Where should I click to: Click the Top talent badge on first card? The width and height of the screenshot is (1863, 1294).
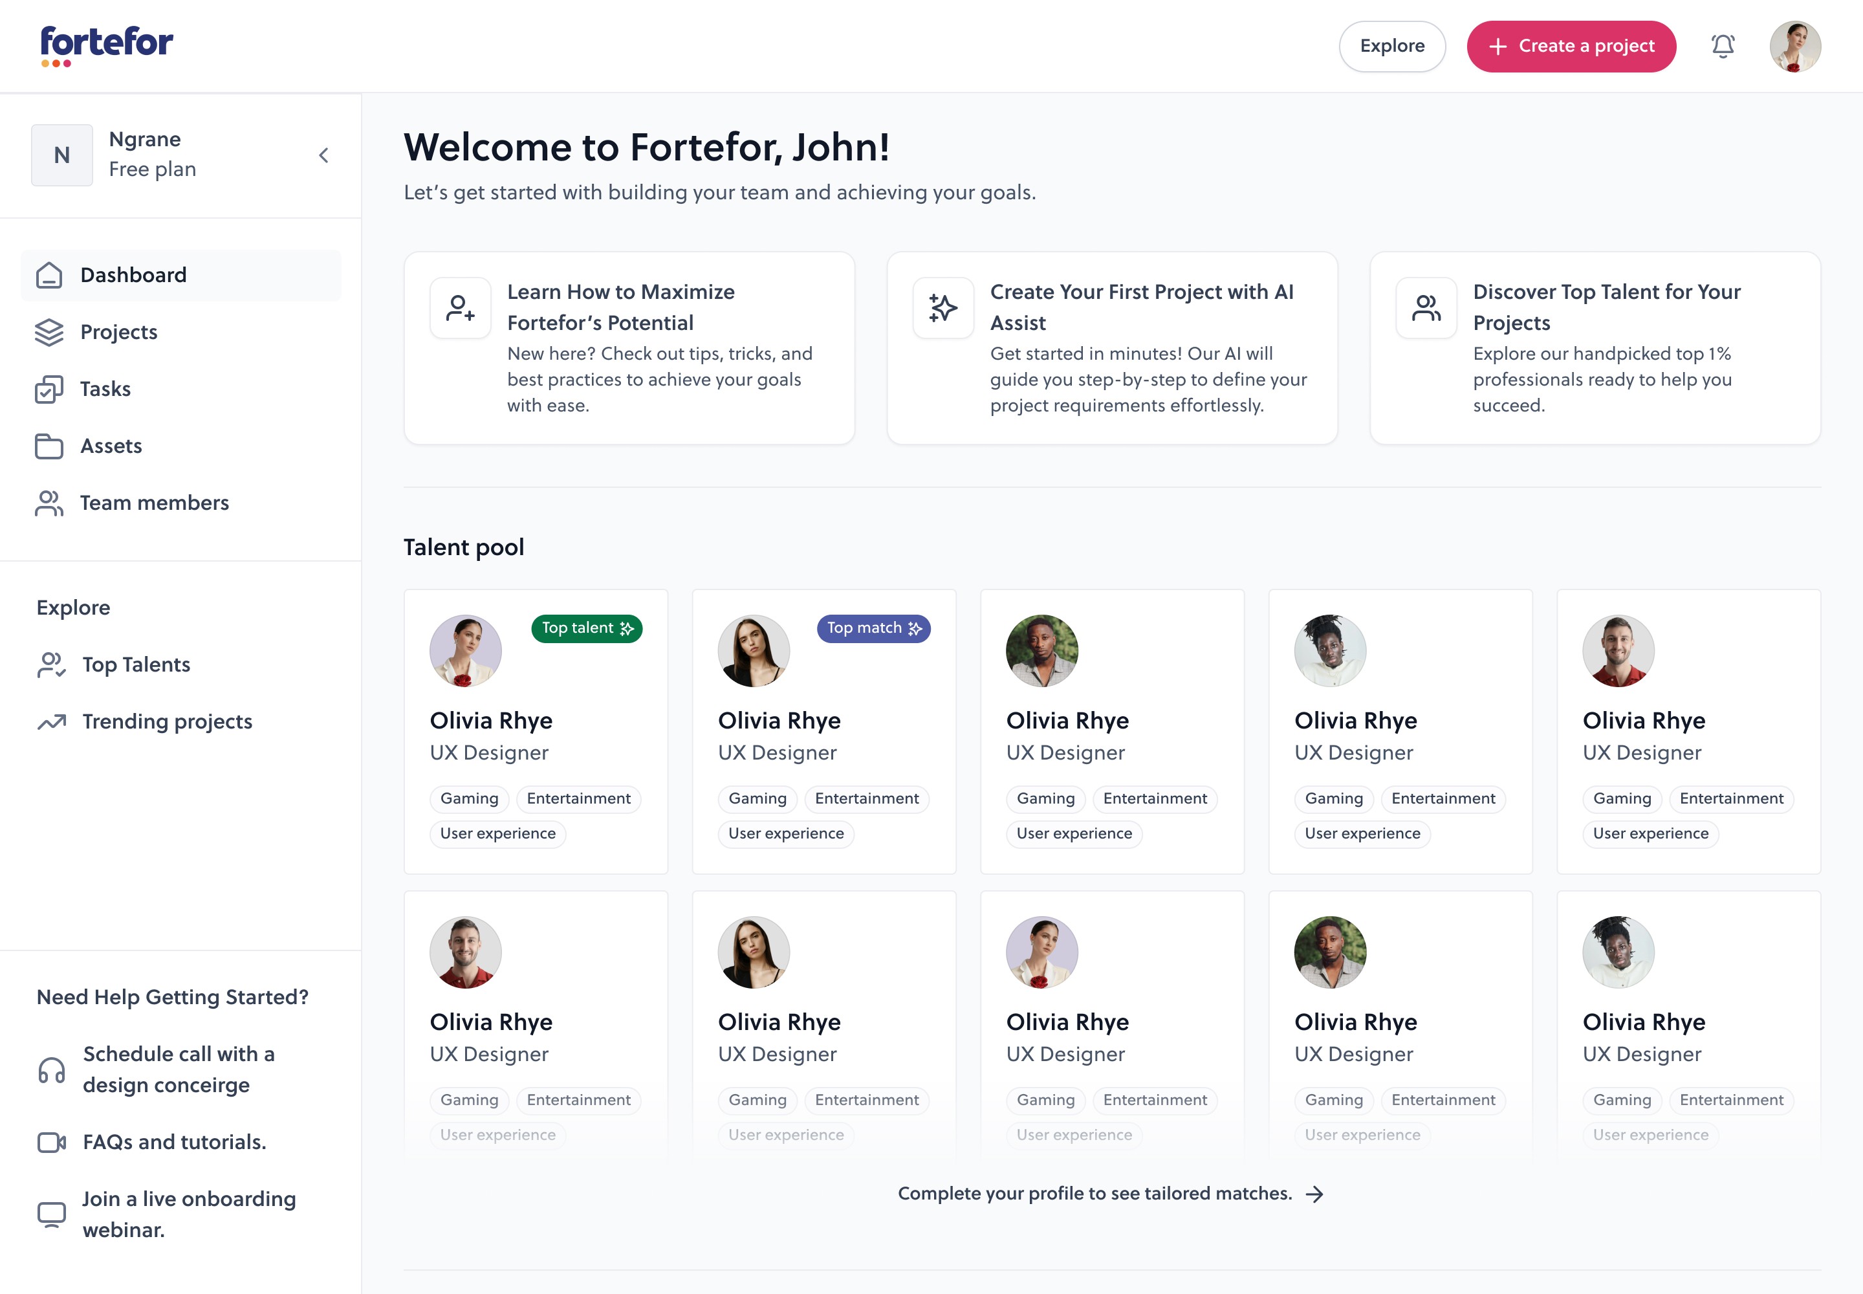click(x=586, y=628)
